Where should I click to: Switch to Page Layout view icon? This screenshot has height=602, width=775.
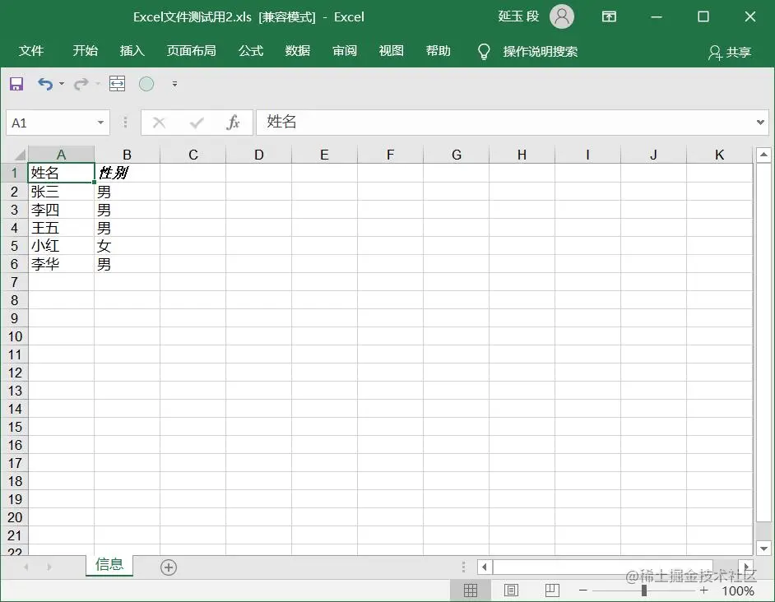511,590
